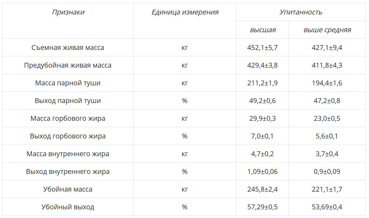
Task: Select the 'Убойная масса' row label
Action: (68, 189)
